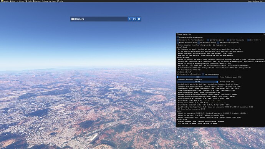265x149 pixels.
Task: Expand Camera panel with arrow button
Action: 130,19
